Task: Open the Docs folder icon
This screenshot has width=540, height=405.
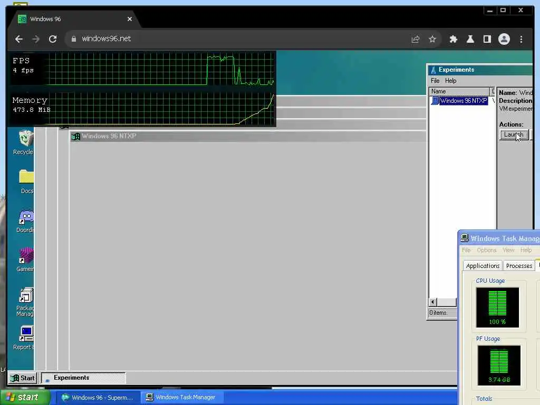Action: click(26, 181)
